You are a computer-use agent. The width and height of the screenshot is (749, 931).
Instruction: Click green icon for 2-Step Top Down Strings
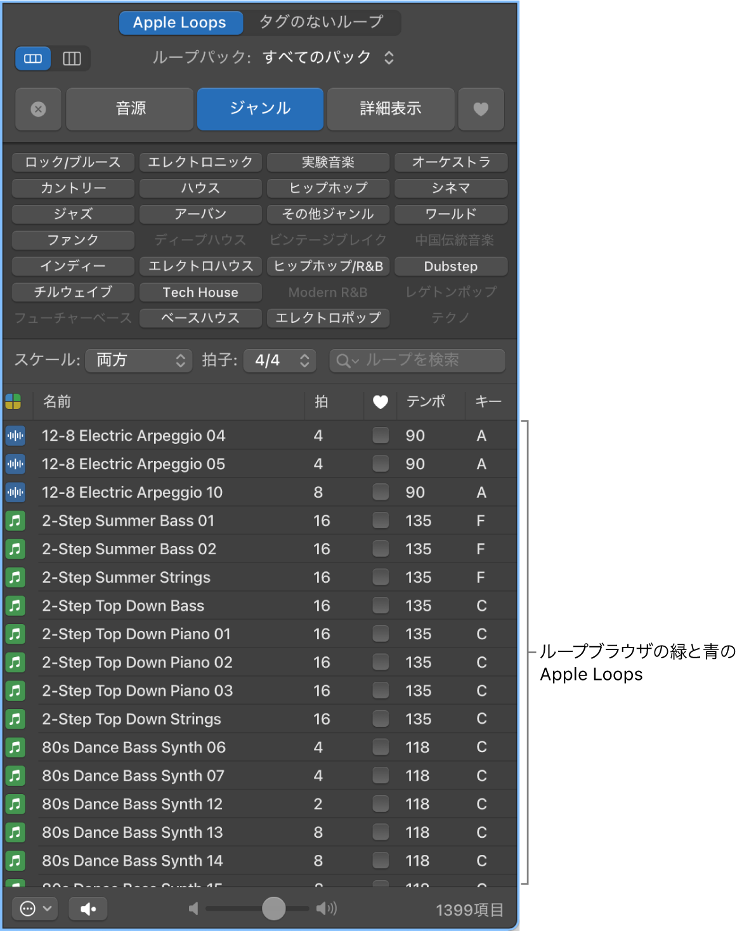coord(15,719)
